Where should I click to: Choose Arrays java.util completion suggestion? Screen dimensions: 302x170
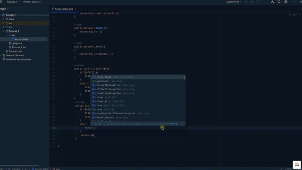point(137,97)
